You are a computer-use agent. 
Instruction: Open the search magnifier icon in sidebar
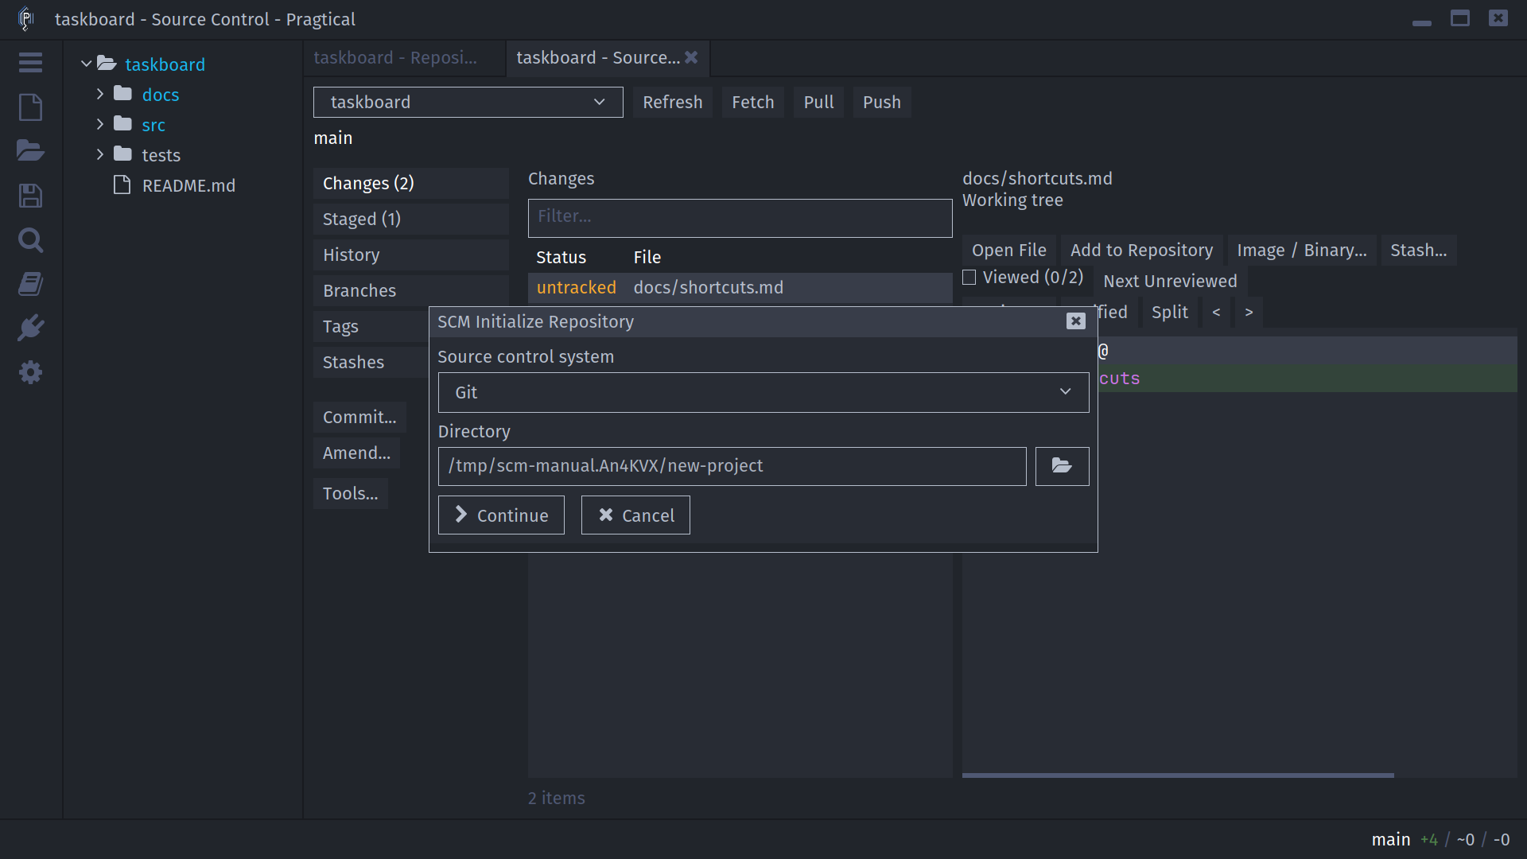tap(30, 239)
